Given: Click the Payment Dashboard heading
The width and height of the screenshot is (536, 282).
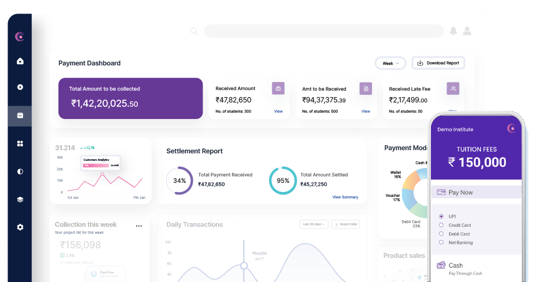Looking at the screenshot, I should (x=90, y=63).
